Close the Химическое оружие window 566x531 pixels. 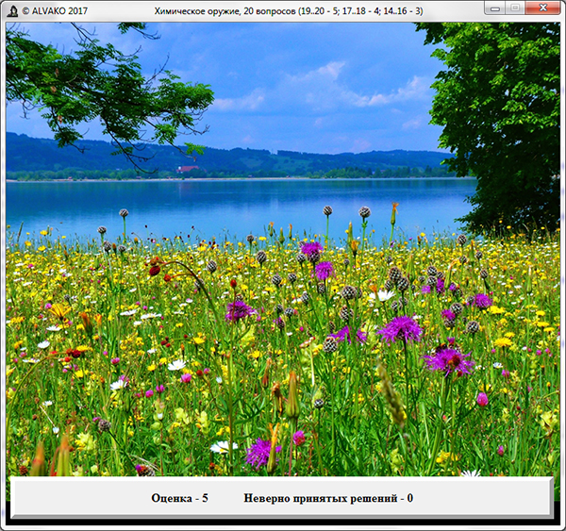(x=542, y=8)
